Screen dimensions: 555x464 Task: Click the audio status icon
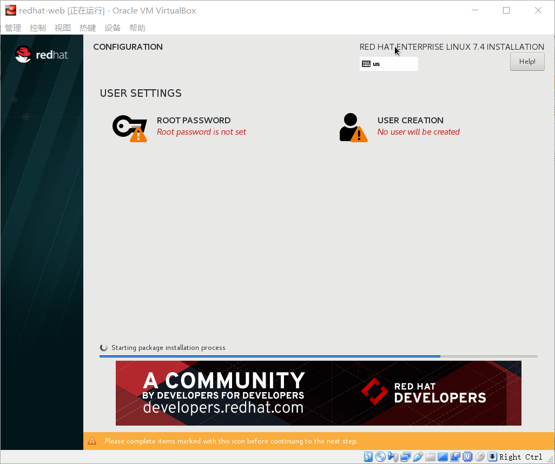[393, 456]
